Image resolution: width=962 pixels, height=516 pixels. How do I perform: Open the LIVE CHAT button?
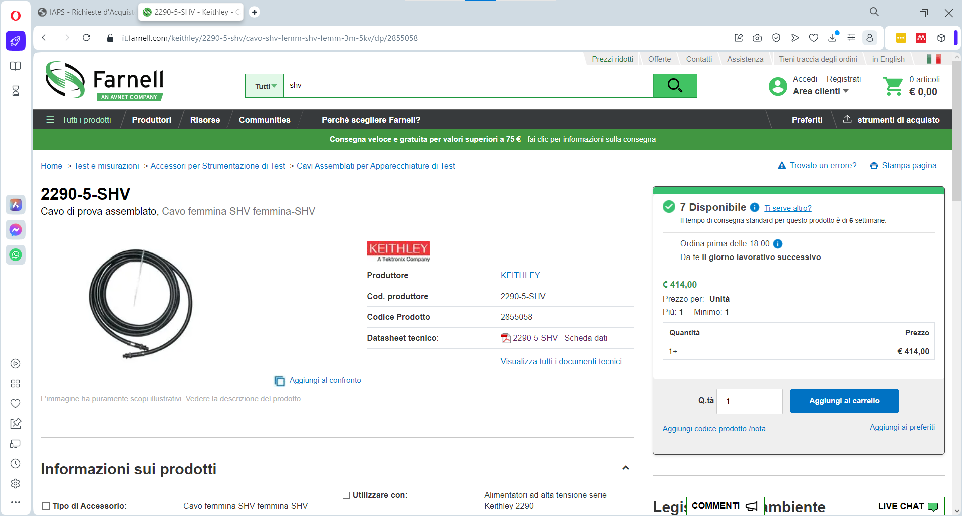pyautogui.click(x=909, y=506)
